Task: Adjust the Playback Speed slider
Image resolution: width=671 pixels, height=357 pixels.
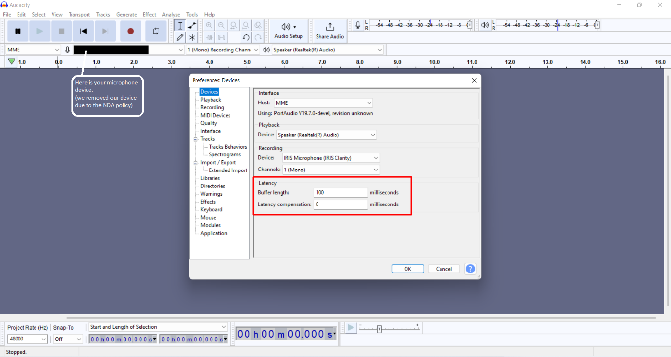Action: [379, 329]
